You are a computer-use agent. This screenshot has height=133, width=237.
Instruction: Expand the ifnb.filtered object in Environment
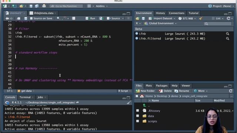(x=137, y=38)
